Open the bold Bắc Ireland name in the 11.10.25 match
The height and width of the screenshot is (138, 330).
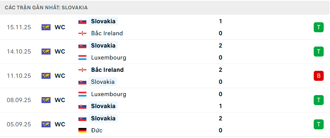click(x=107, y=70)
